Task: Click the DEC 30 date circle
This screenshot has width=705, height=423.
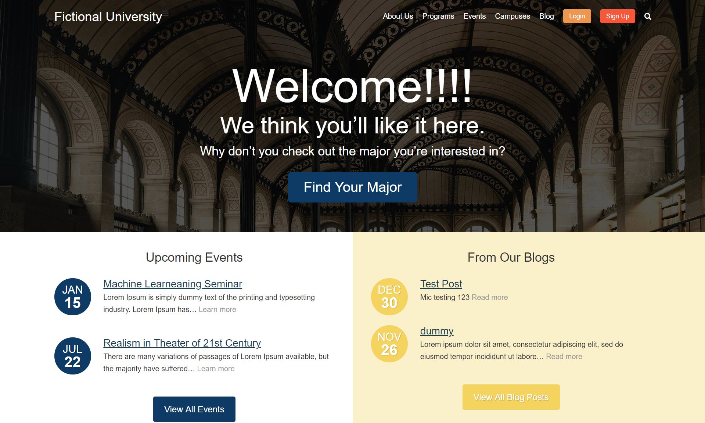Action: click(389, 297)
